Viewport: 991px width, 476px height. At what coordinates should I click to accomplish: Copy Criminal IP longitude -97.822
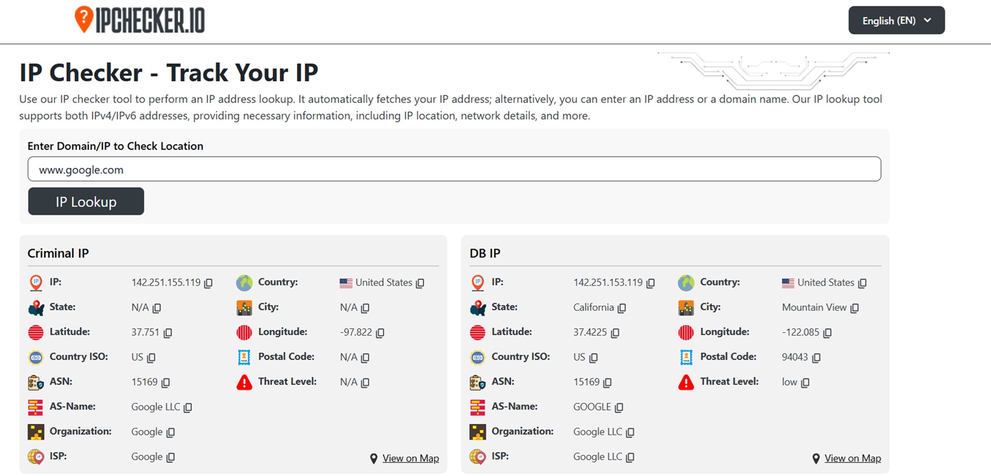(x=380, y=333)
